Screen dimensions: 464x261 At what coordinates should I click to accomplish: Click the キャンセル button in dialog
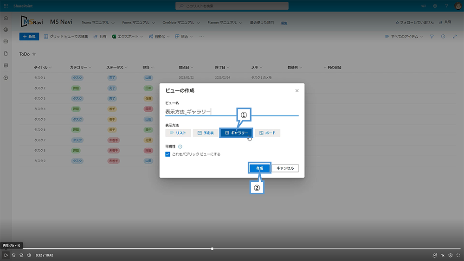[285, 168]
